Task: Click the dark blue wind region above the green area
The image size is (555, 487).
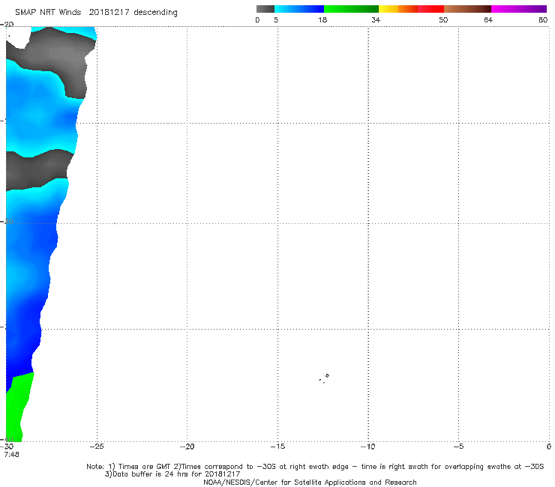Action: [x=23, y=354]
